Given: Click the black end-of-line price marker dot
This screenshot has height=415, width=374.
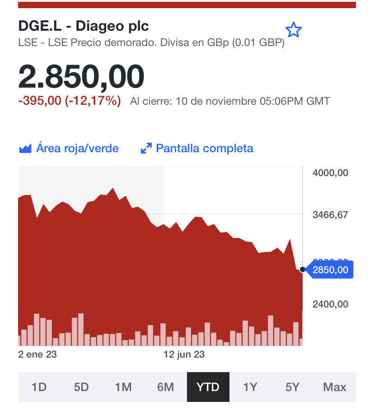Looking at the screenshot, I should point(302,270).
